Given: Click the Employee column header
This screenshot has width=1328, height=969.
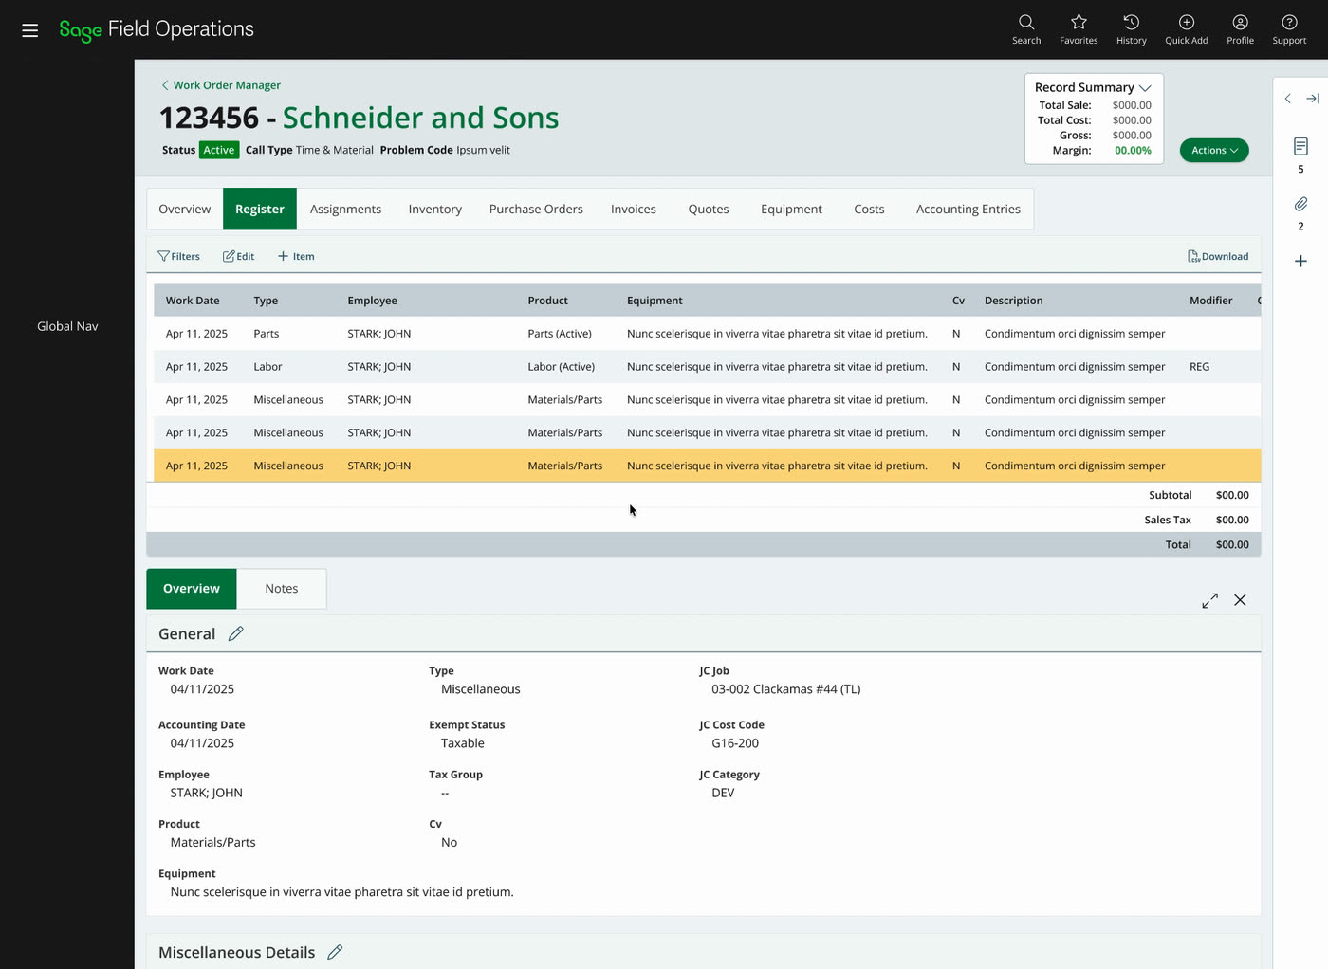Looking at the screenshot, I should (x=372, y=301).
